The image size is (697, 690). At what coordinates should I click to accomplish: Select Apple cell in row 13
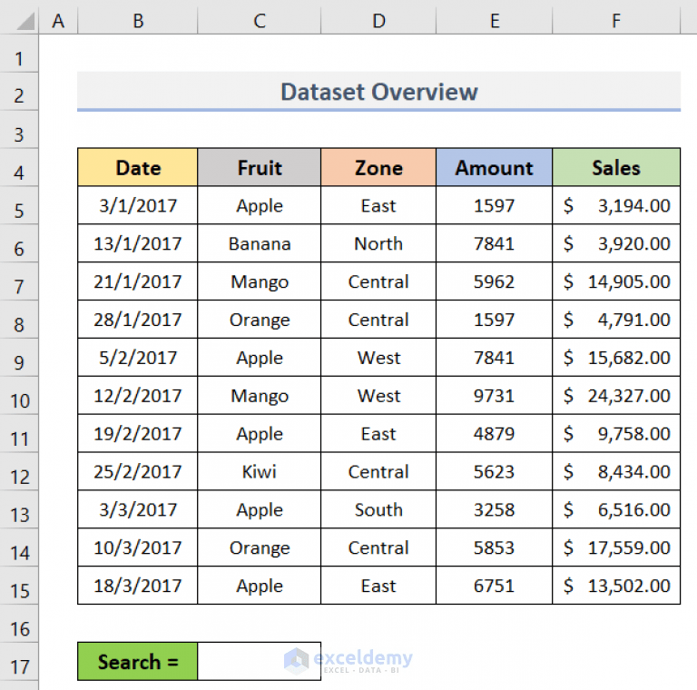tap(260, 509)
